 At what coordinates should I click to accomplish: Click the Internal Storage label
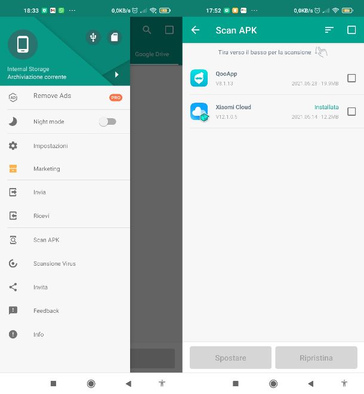tap(28, 69)
